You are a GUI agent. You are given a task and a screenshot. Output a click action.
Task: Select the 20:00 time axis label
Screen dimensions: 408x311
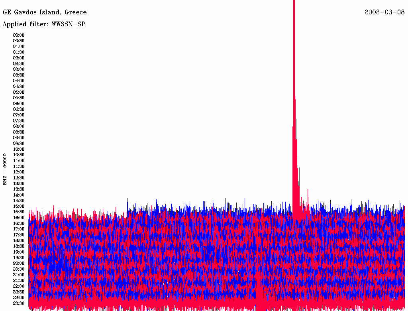[x=19, y=263]
